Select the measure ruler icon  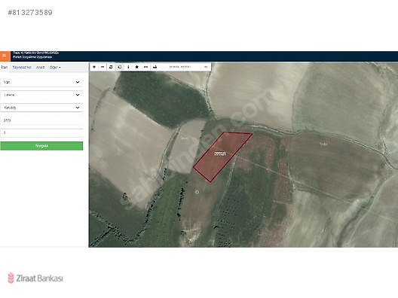click(146, 67)
